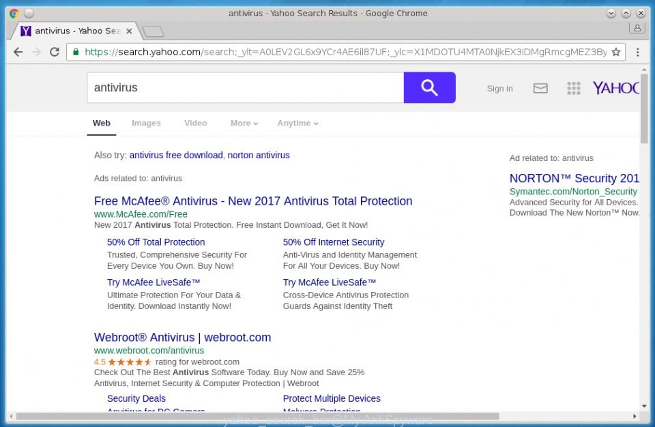
Task: Click text 'Ads related to: antivirus'
Action: tap(138, 178)
